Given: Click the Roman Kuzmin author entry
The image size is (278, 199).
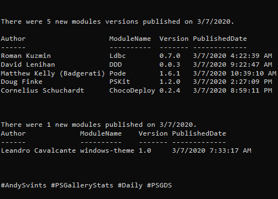Looking at the screenshot, I should pyautogui.click(x=26, y=56).
